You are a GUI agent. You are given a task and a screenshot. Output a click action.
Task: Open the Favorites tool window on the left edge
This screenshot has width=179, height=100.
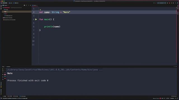(x=1, y=92)
